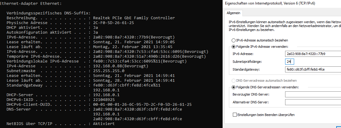Click the Bevorzugter DNS-Server field
Image resolution: width=341 pixels, height=128 pixels.
tap(313, 94)
